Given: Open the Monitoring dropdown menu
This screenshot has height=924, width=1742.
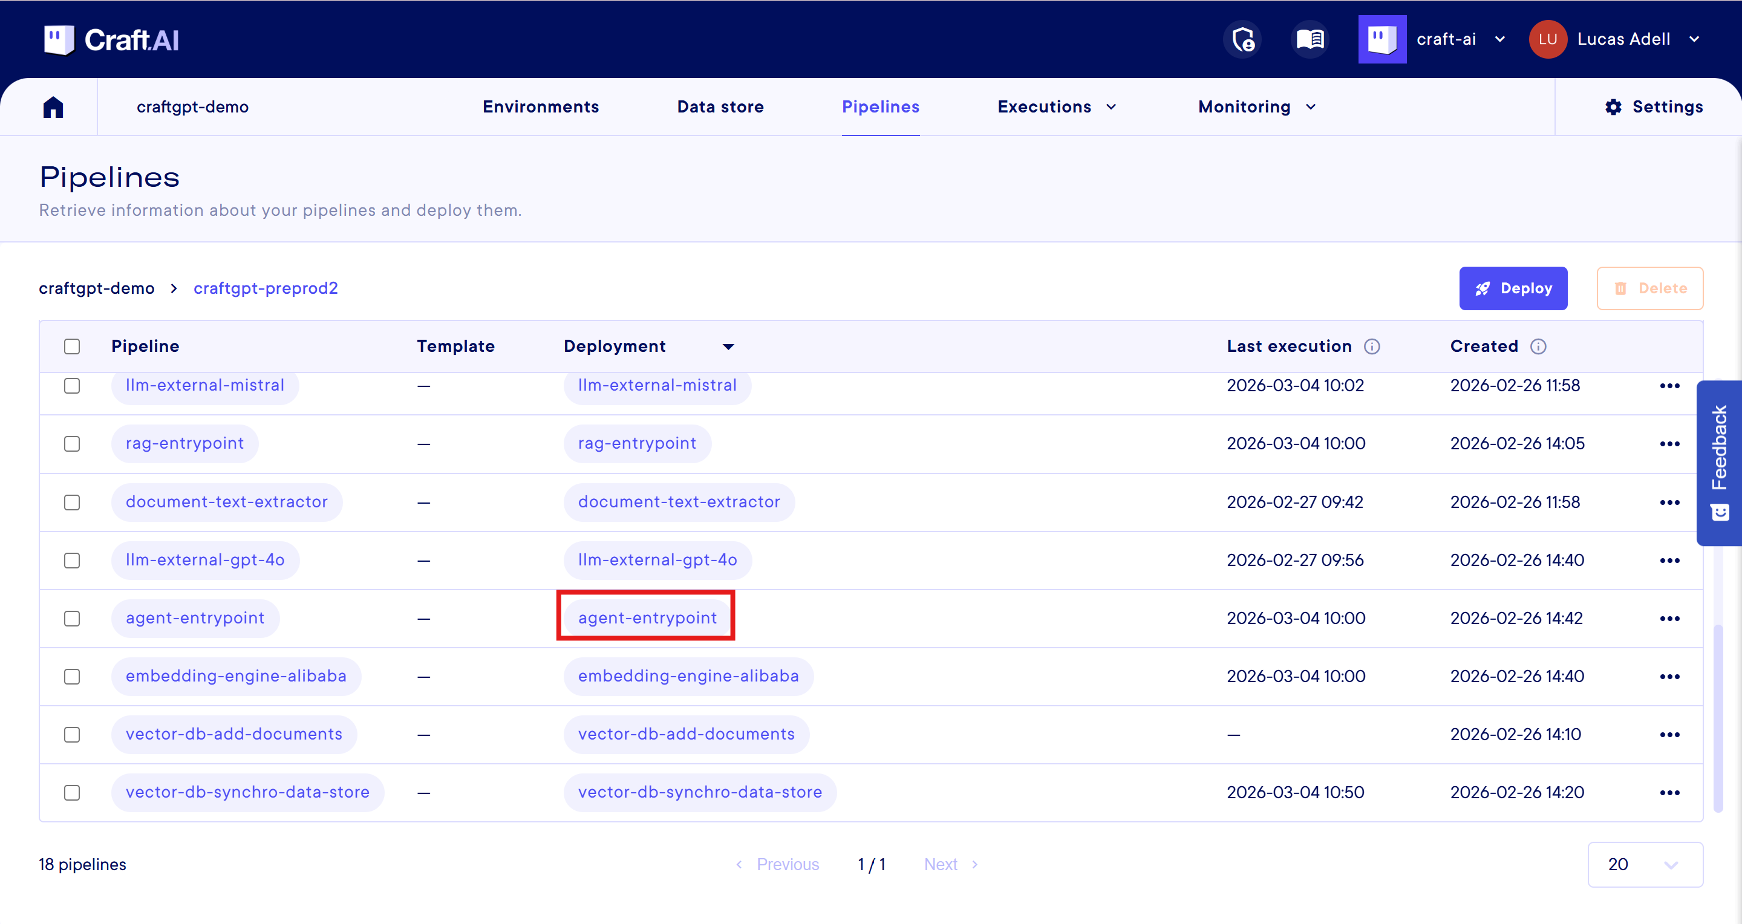Looking at the screenshot, I should [1256, 107].
